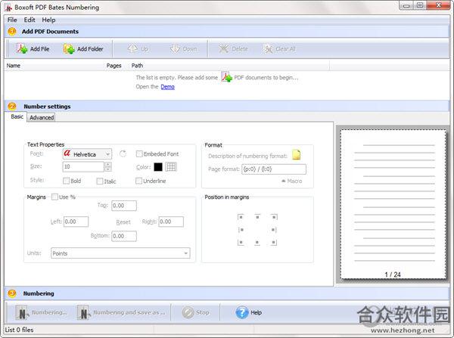Click the blue Help question mark icon
Screen dimensions: 454x338
[242, 312]
